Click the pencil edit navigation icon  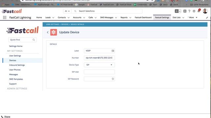[x=207, y=17]
